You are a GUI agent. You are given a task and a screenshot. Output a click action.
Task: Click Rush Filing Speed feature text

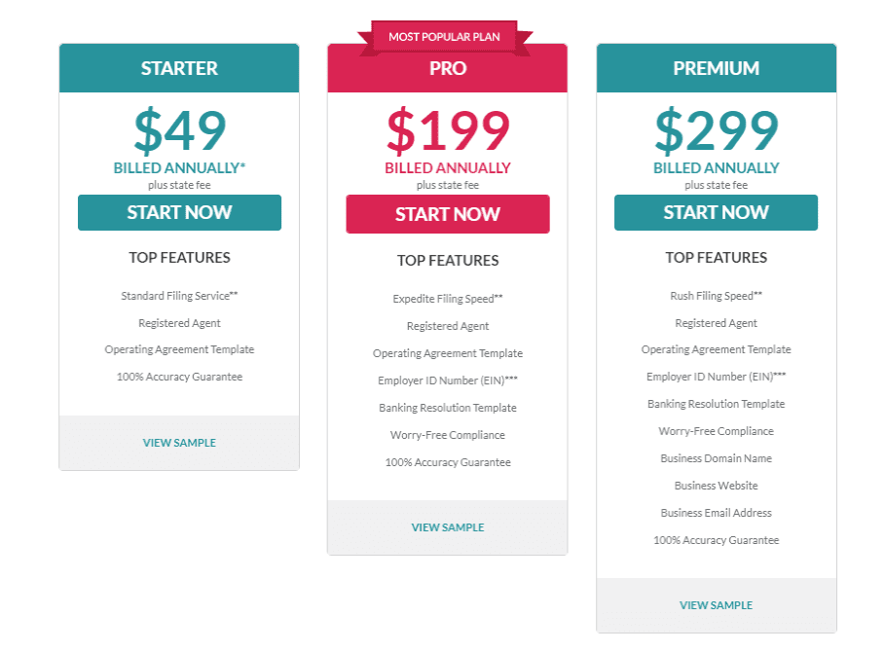tap(716, 296)
